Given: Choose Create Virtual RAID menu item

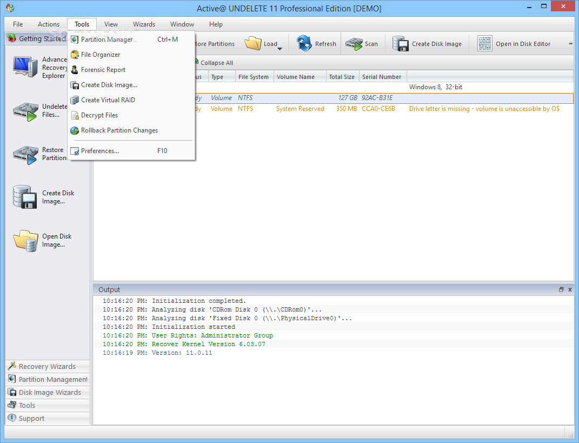Looking at the screenshot, I should point(131,100).
